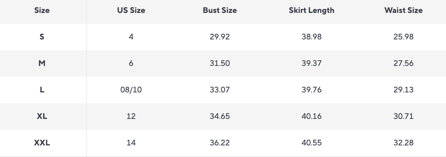Select the Skirt Length header
446x157 pixels.
coord(312,10)
